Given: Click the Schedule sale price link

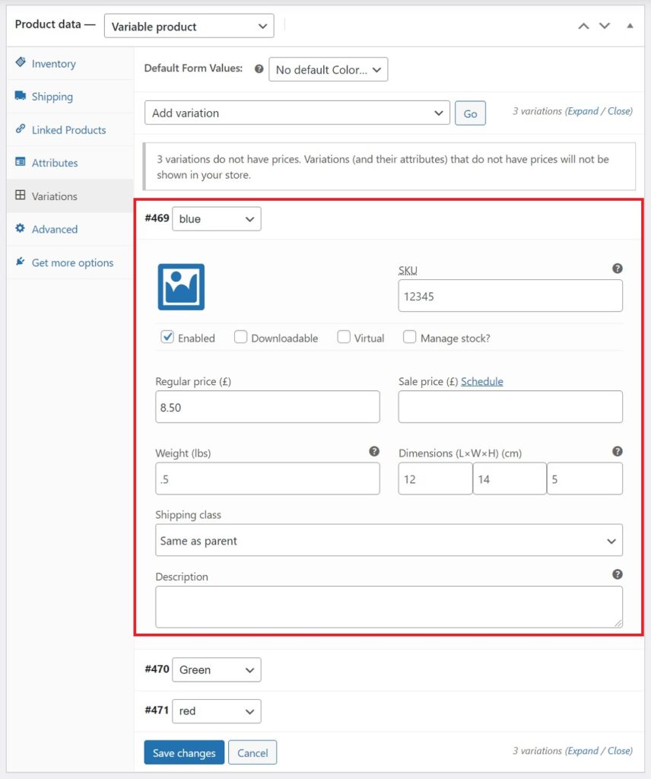Looking at the screenshot, I should [x=481, y=381].
